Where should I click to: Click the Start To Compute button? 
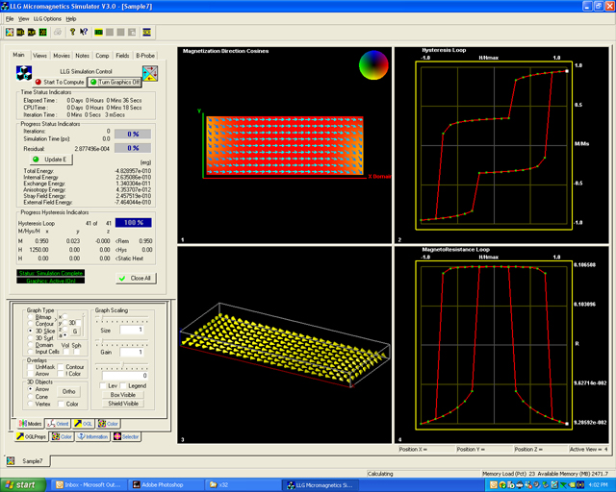pyautogui.click(x=60, y=82)
